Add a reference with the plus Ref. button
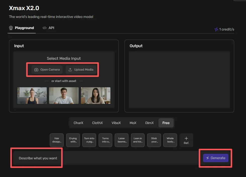 tap(186, 140)
